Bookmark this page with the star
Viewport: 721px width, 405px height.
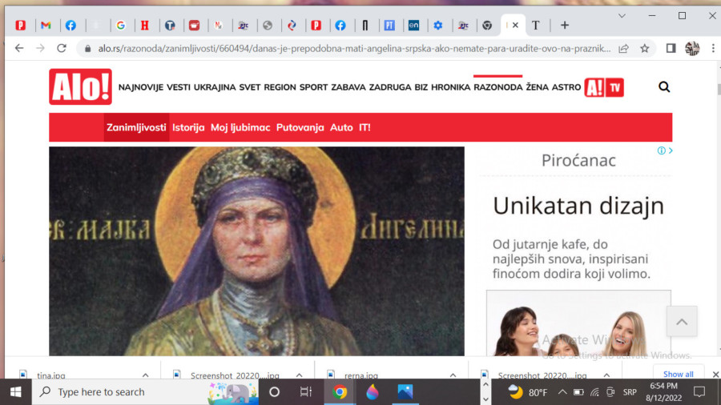645,48
